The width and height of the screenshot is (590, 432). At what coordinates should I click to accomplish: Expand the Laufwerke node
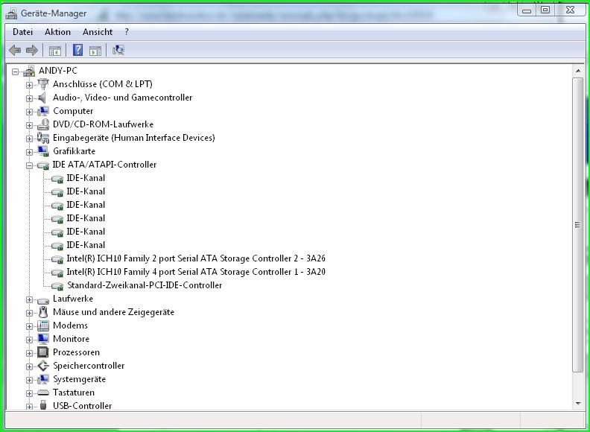coord(29,299)
